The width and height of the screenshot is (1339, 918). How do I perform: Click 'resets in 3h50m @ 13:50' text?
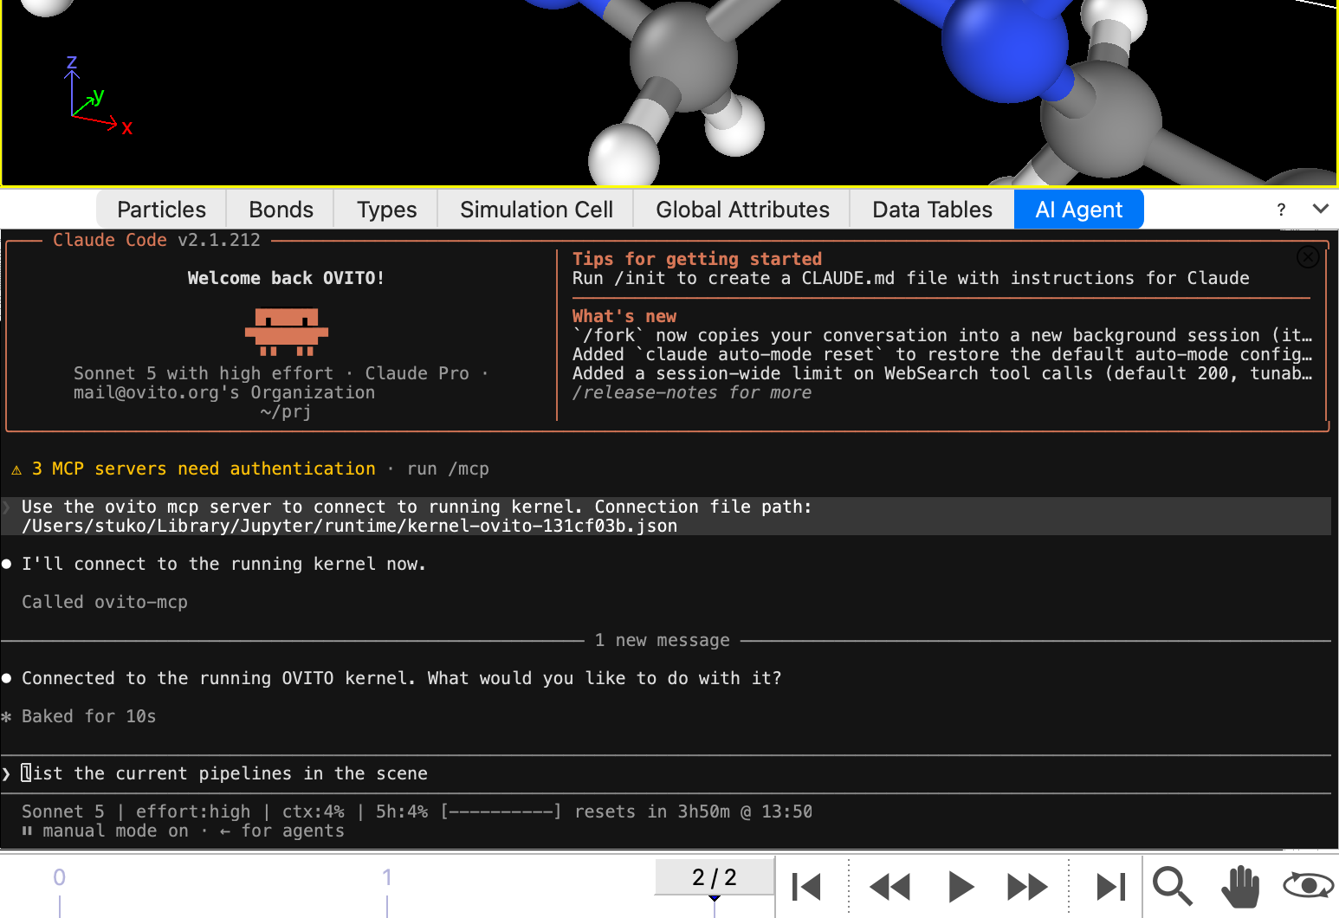[694, 811]
